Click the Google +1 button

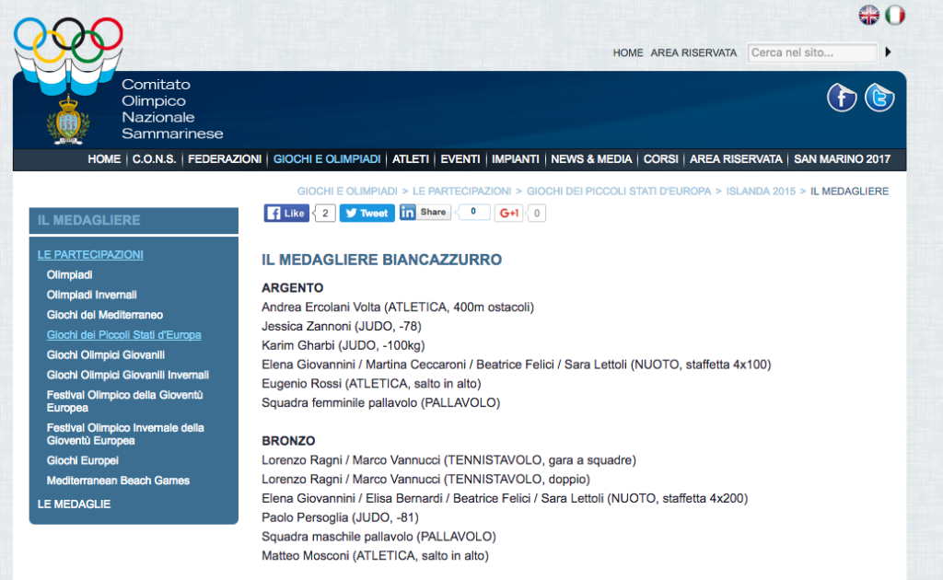click(x=508, y=213)
